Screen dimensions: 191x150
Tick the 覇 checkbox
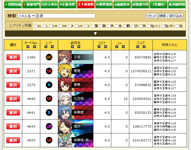click(125, 26)
